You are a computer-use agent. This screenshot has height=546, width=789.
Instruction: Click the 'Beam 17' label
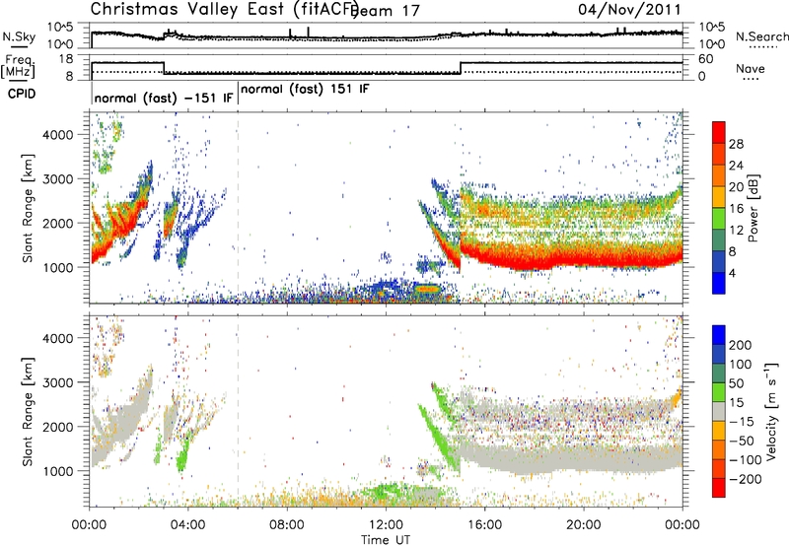(386, 11)
